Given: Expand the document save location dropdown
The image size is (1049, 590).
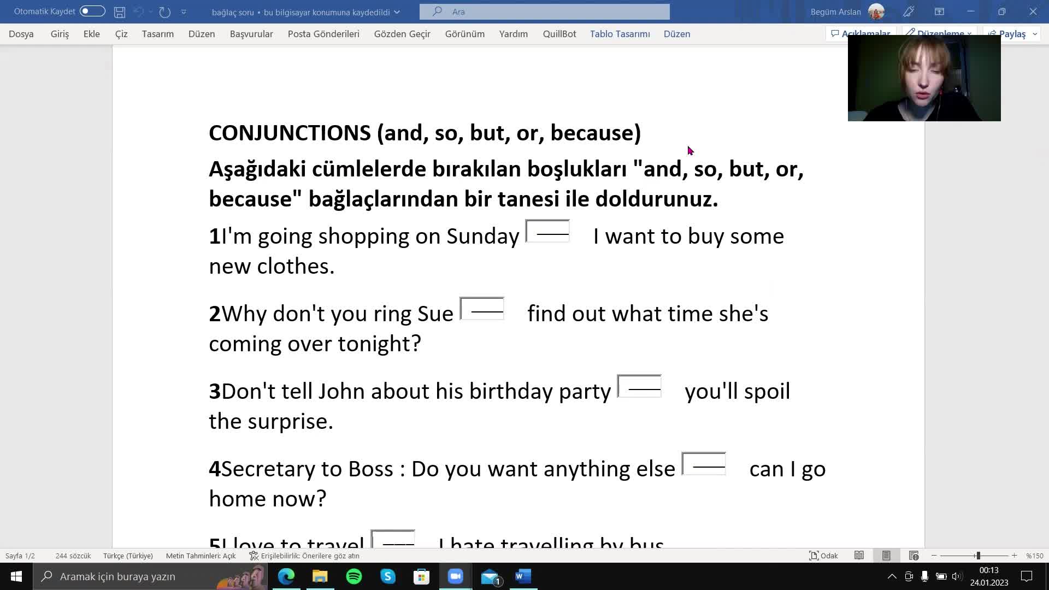Looking at the screenshot, I should [397, 12].
